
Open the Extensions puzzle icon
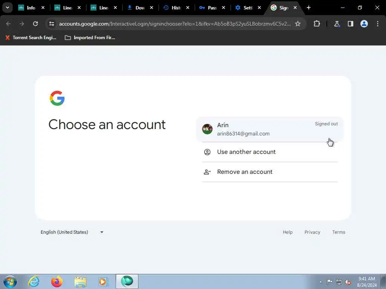[317, 24]
